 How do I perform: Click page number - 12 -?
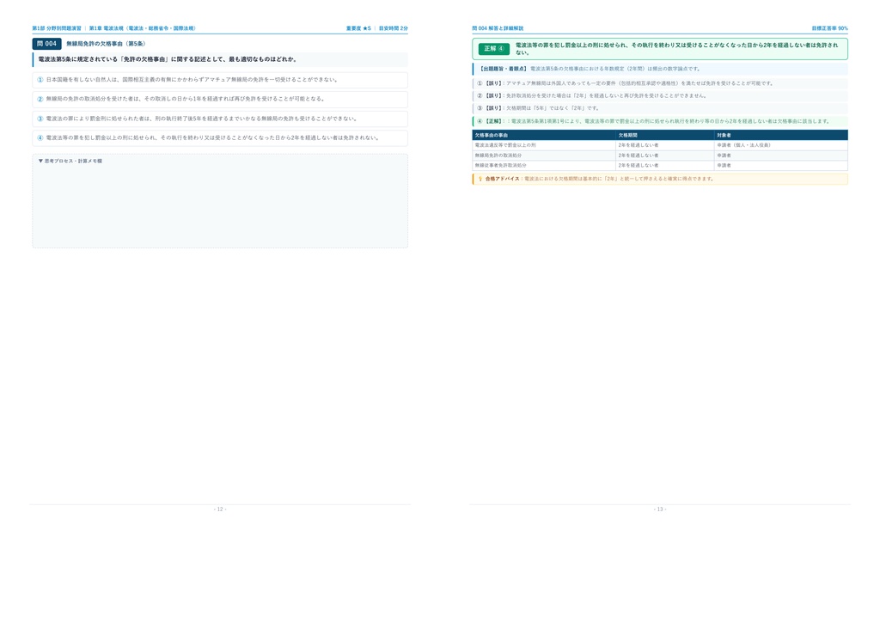220,509
